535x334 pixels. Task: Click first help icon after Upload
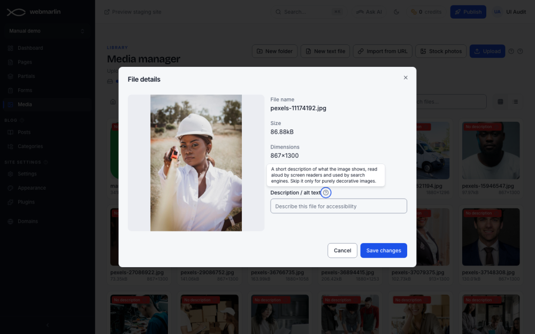click(x=511, y=51)
